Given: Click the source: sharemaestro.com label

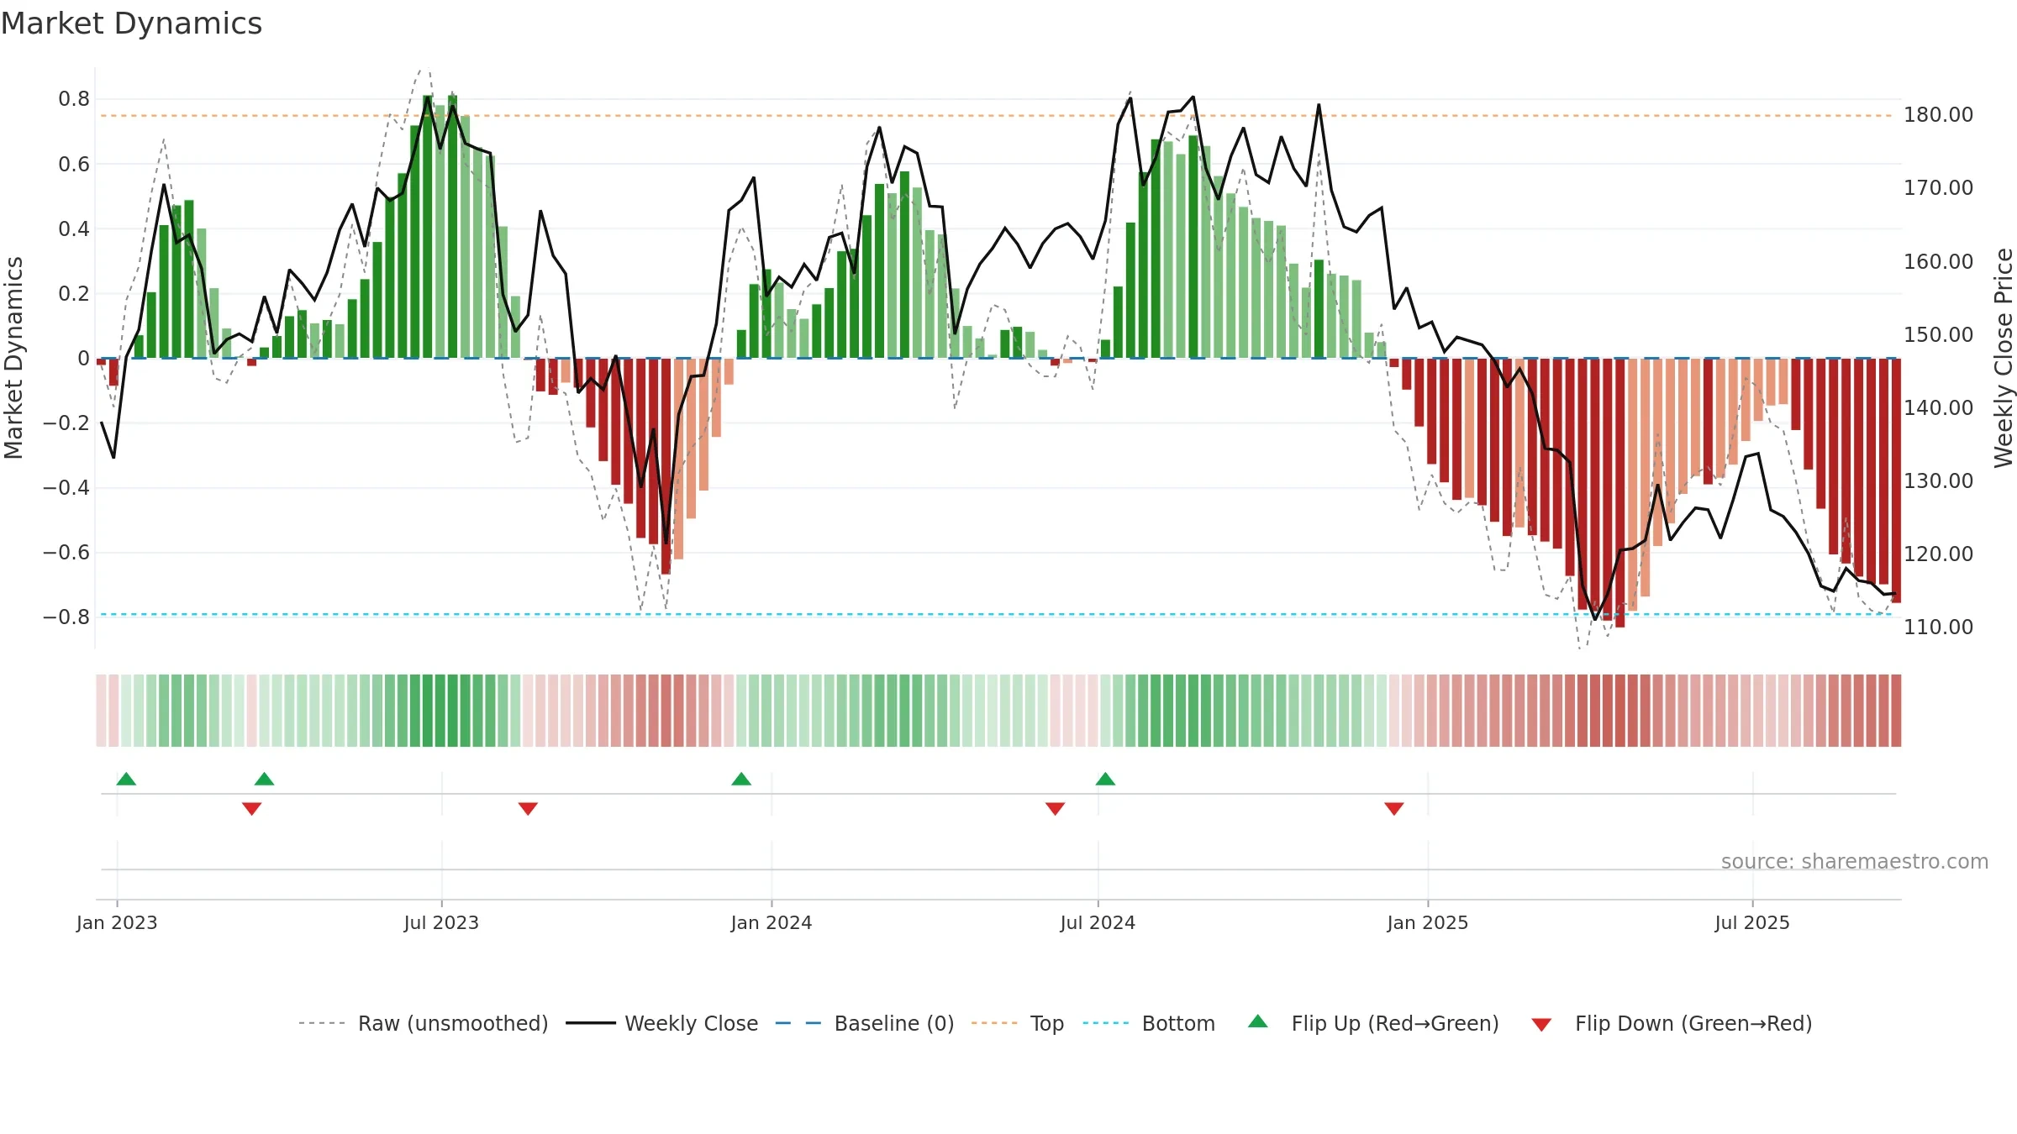Looking at the screenshot, I should 1855,861.
